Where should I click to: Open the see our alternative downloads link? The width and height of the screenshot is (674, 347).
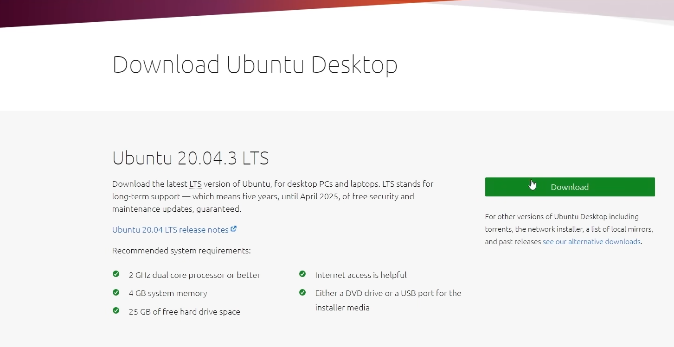pos(591,241)
